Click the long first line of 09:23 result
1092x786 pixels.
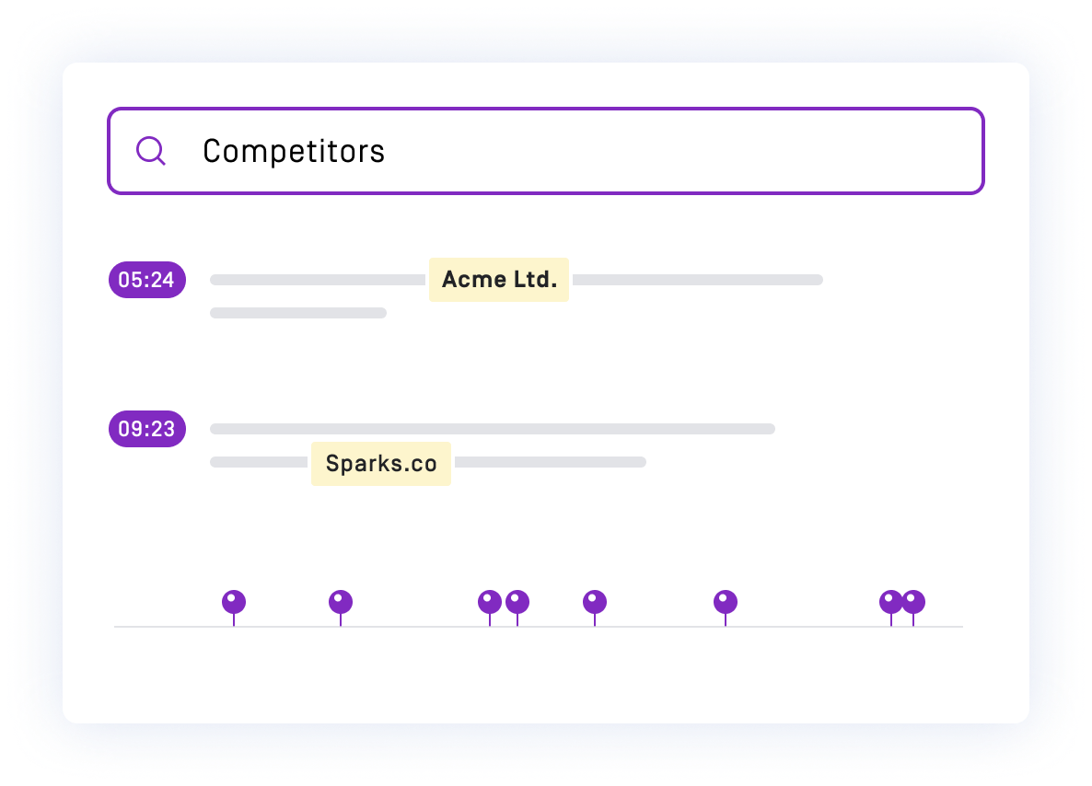coord(493,429)
